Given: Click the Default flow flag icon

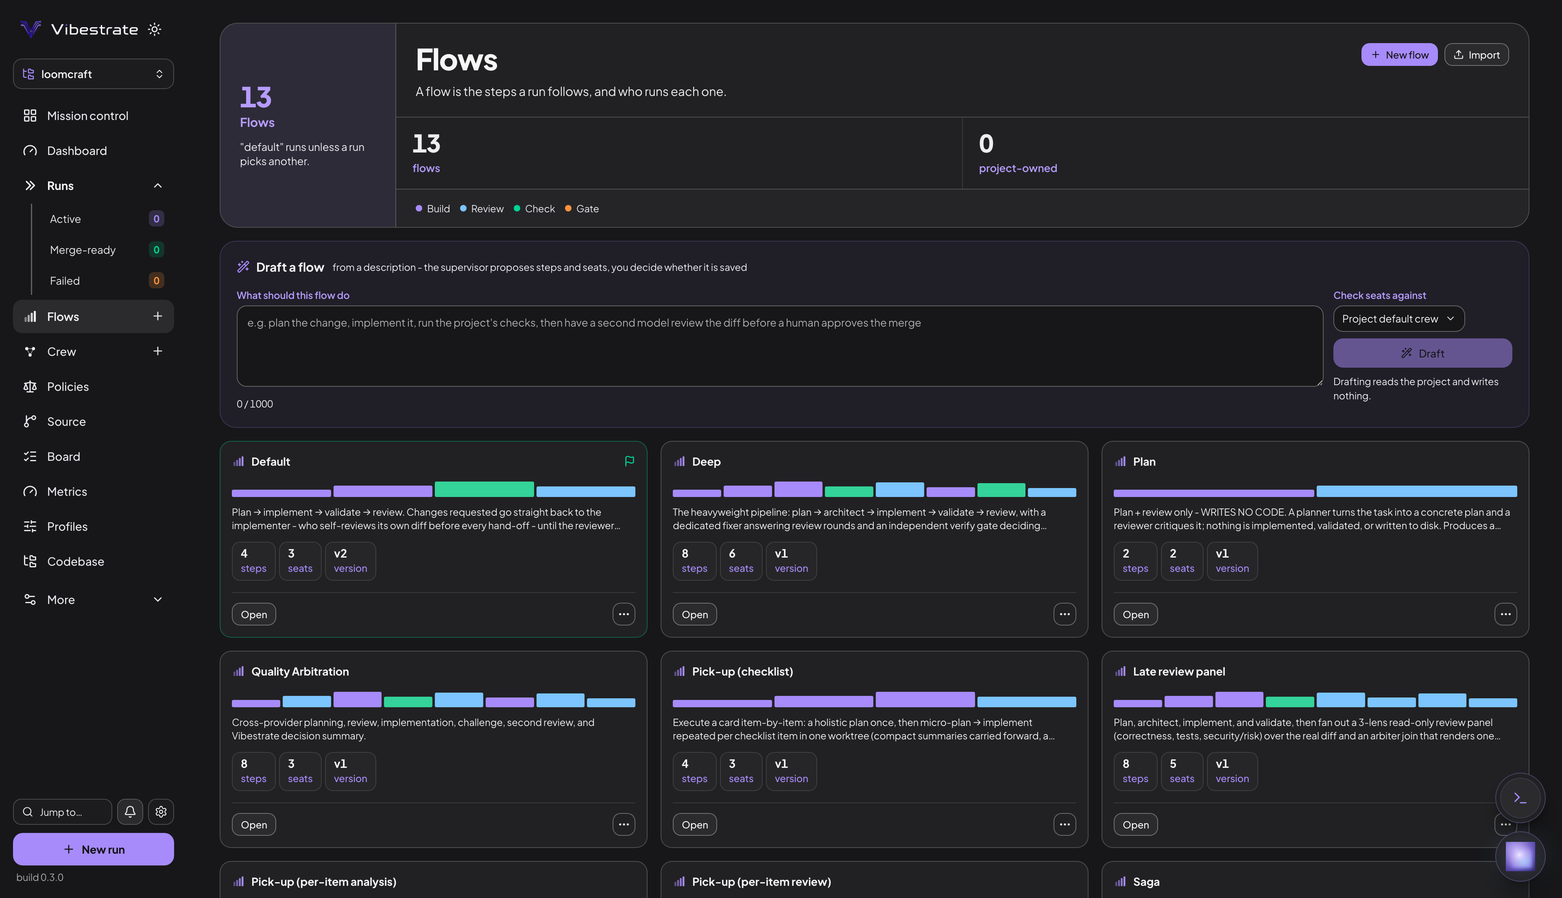Looking at the screenshot, I should [629, 461].
